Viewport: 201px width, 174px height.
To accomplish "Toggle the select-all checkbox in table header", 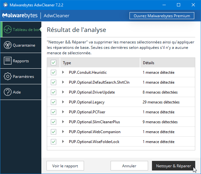I will click(x=54, y=63).
